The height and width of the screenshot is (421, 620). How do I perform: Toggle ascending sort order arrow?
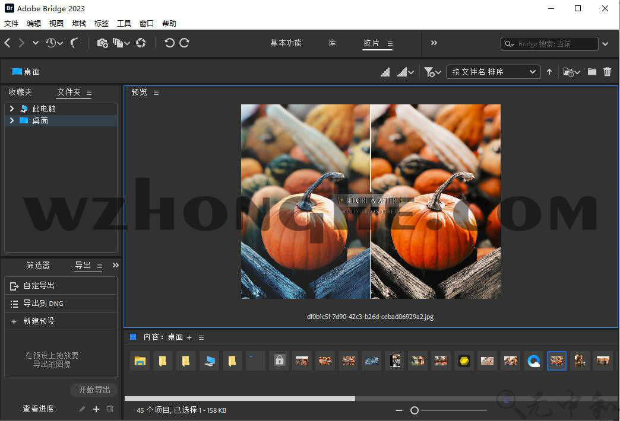click(x=549, y=72)
